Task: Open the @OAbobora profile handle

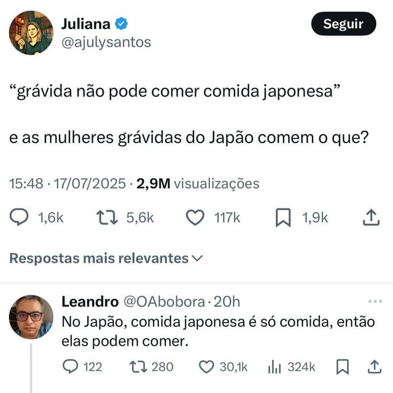Action: coord(164,302)
